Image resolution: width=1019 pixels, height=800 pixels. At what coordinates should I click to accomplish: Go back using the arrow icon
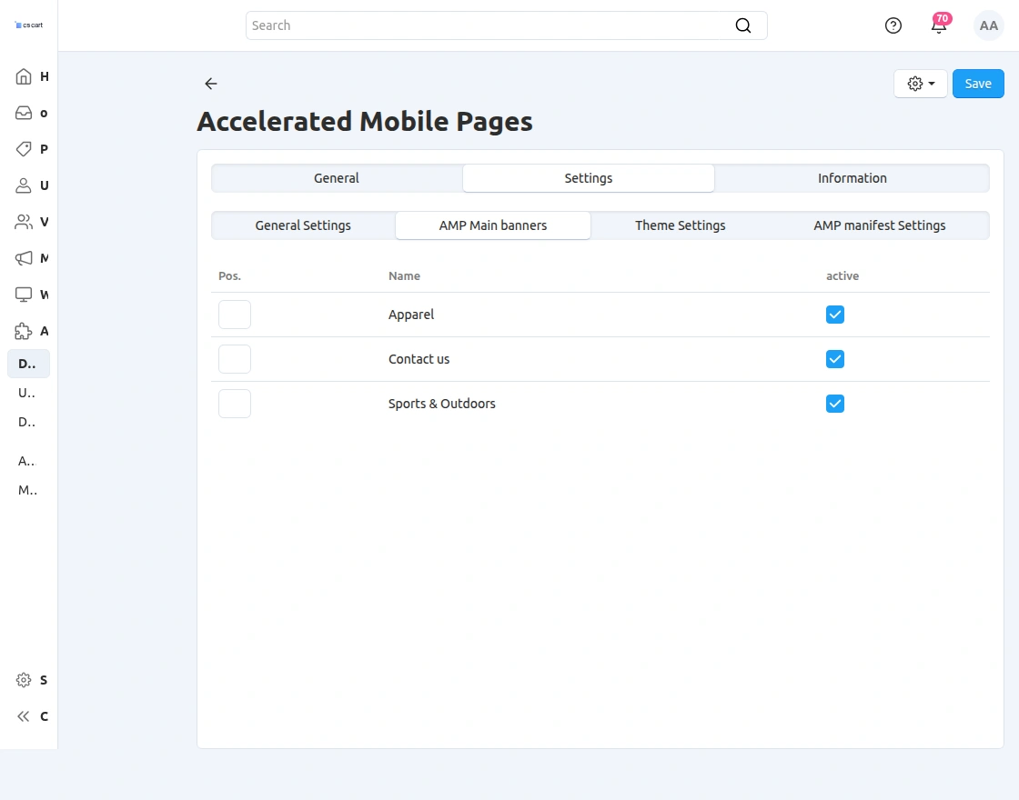[x=210, y=83]
